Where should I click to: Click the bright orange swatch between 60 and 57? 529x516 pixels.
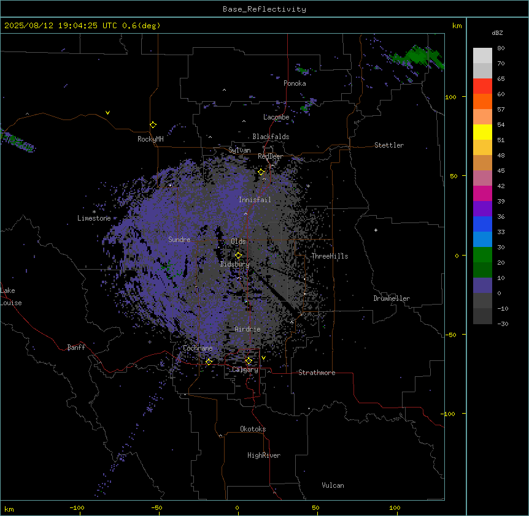tap(482, 101)
